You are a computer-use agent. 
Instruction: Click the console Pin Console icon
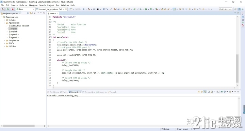(x=222, y=92)
